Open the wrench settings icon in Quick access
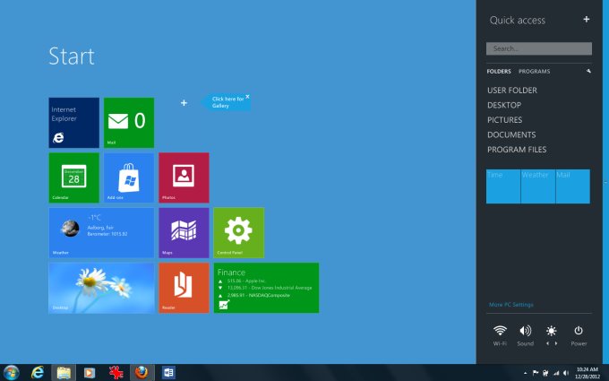This screenshot has width=609, height=381. tap(588, 71)
